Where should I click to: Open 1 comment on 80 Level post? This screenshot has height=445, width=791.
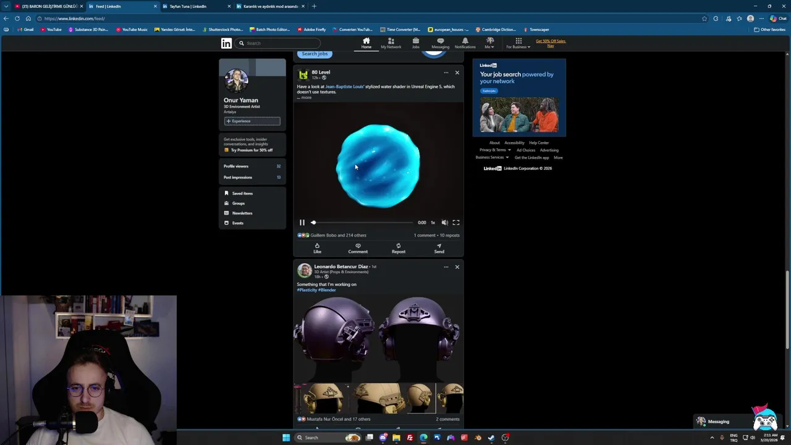coord(425,235)
